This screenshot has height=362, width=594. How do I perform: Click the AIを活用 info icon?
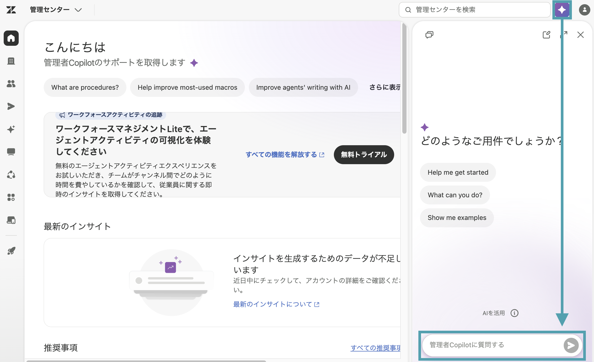[514, 313]
